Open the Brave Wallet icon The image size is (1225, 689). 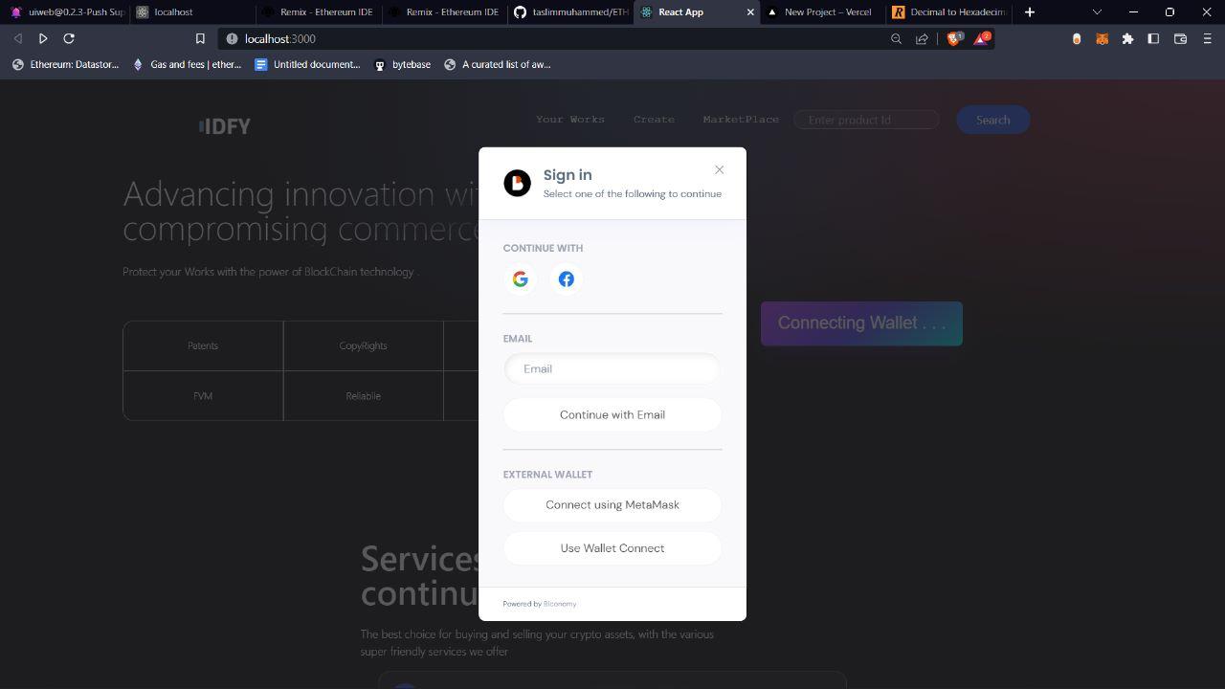click(1180, 38)
